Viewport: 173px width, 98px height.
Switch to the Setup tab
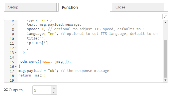31,7
